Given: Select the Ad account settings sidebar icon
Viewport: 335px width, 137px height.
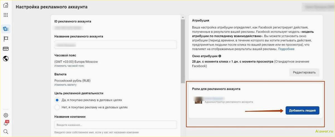Looking at the screenshot, I should [x=6, y=29].
